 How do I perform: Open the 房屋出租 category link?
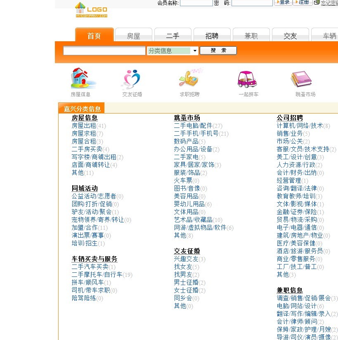[84, 126]
